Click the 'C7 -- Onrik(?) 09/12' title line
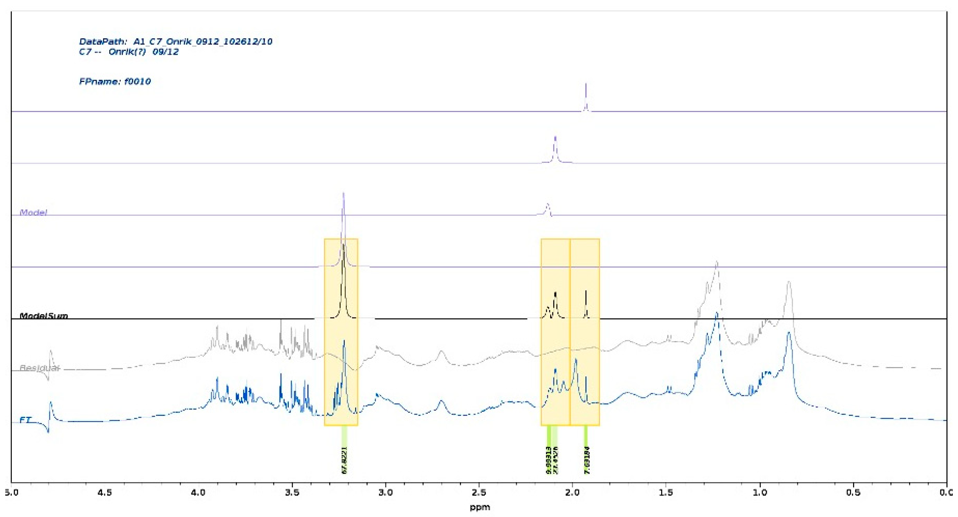 pos(129,52)
